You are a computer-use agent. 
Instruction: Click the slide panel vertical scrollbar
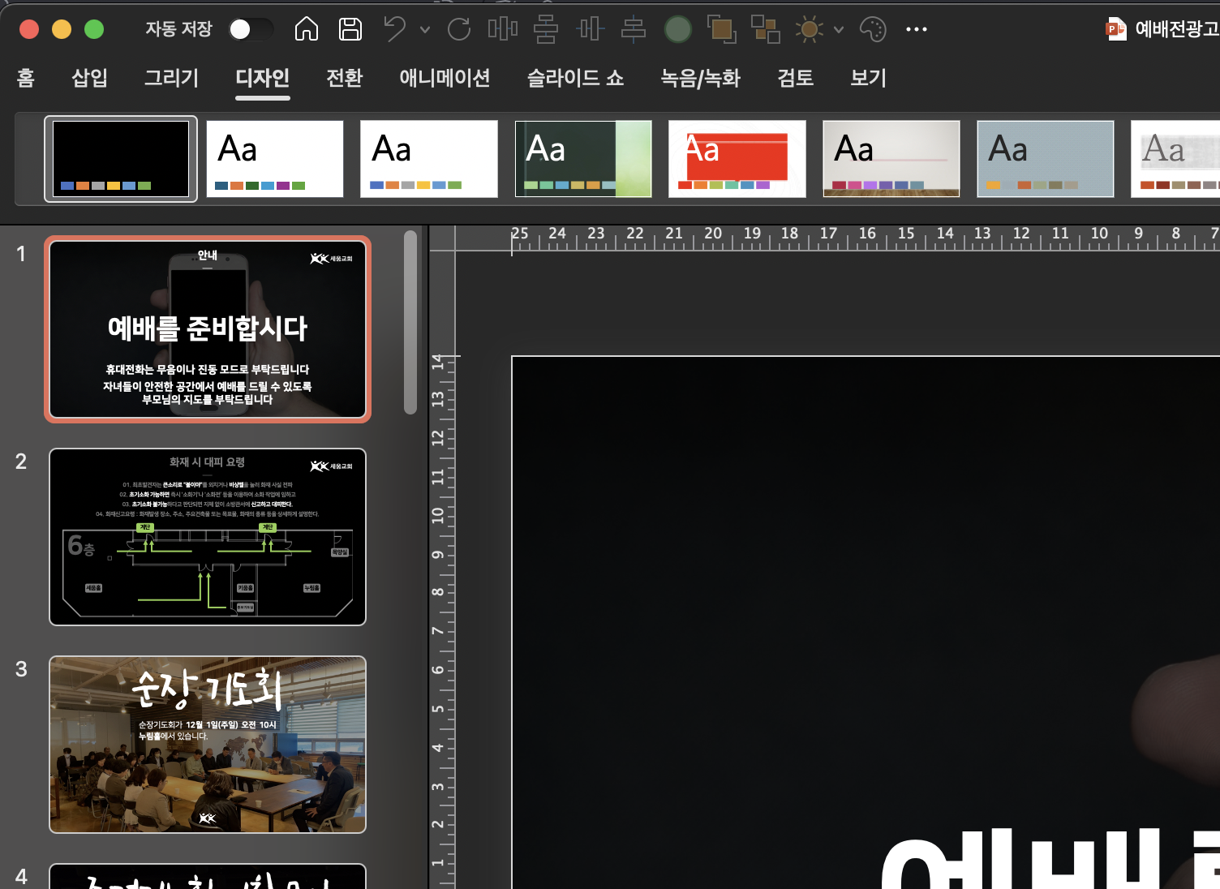coord(410,322)
